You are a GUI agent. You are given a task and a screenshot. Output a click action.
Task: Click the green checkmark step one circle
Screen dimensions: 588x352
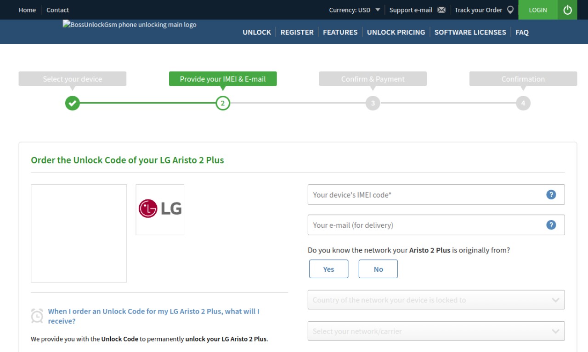tap(73, 103)
